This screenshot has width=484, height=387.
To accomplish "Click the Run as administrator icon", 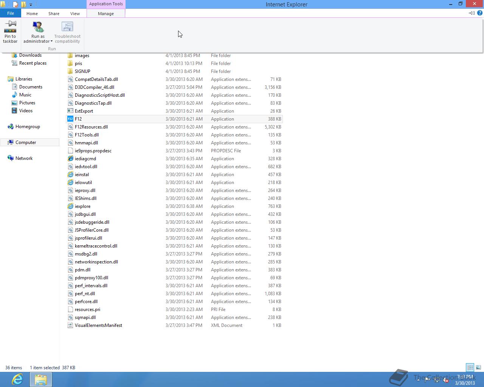I will (x=38, y=26).
